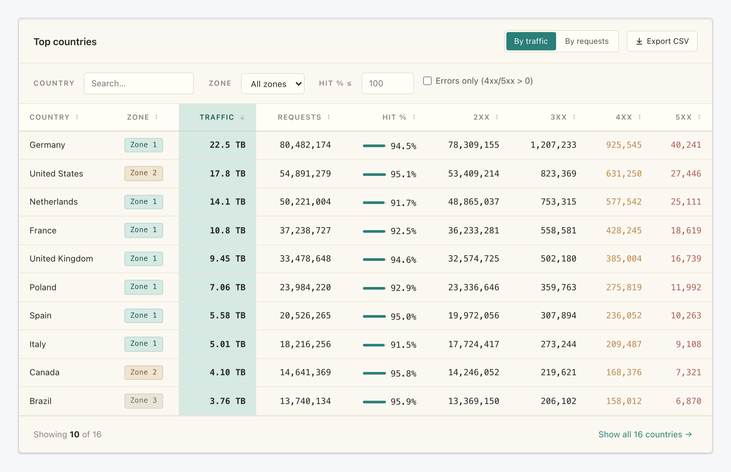Viewport: 731px width, 472px height.
Task: Focus the country Search field
Action: [x=139, y=83]
